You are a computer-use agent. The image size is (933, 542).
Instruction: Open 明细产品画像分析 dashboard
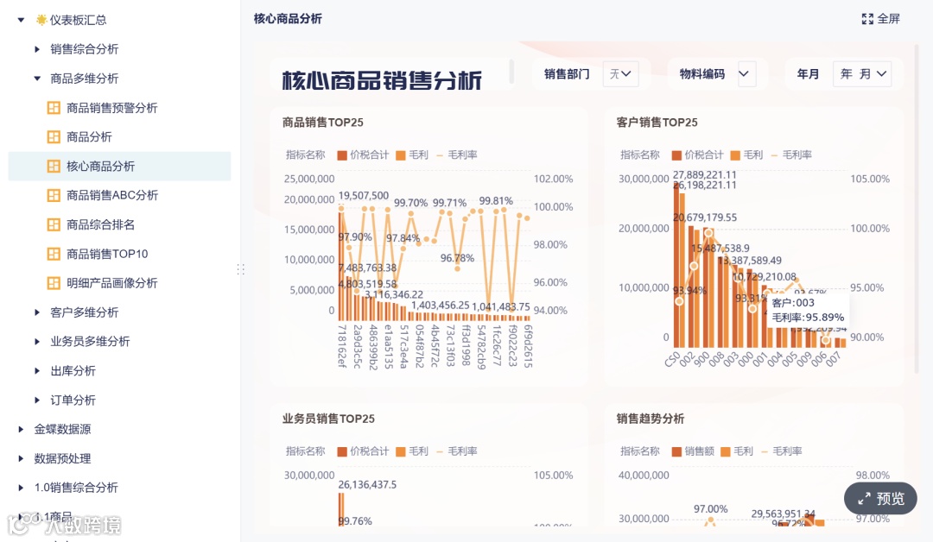tap(111, 283)
